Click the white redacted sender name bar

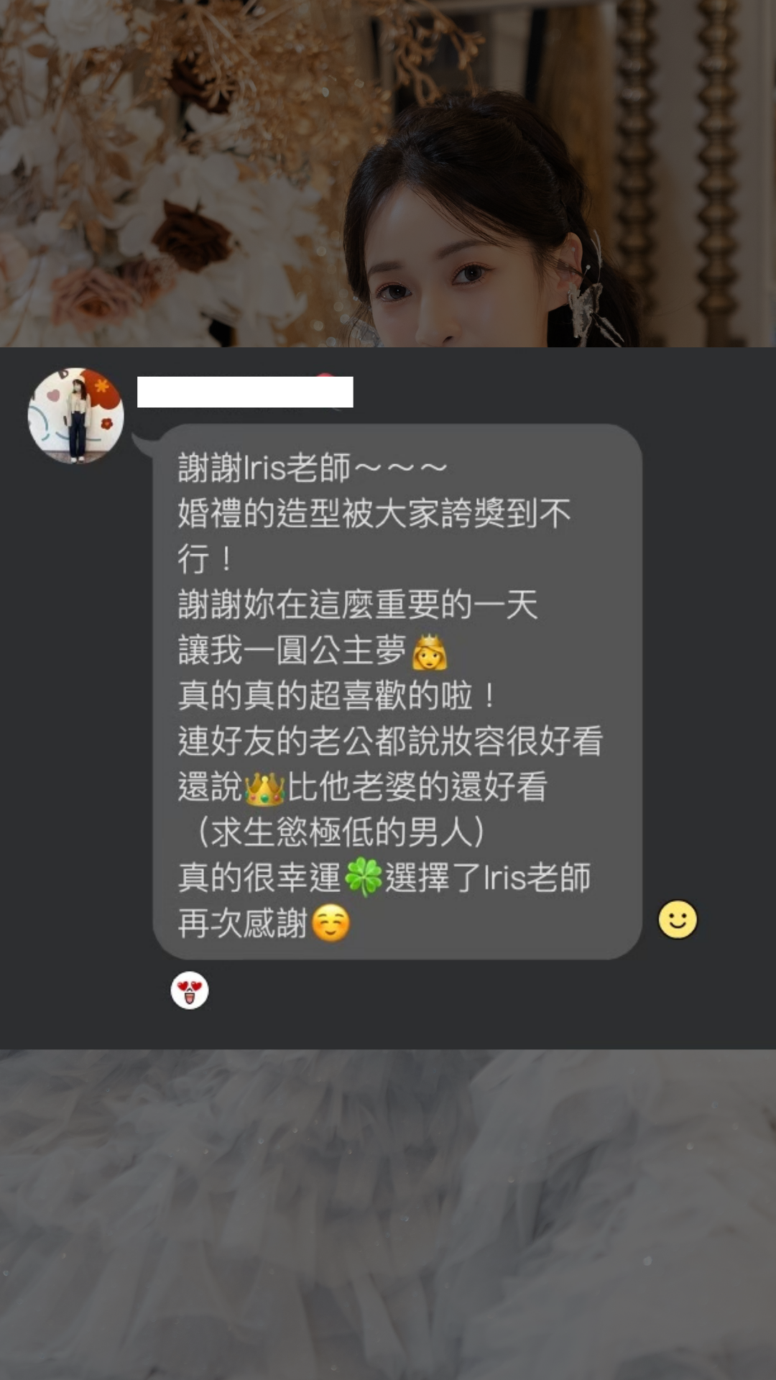245,392
